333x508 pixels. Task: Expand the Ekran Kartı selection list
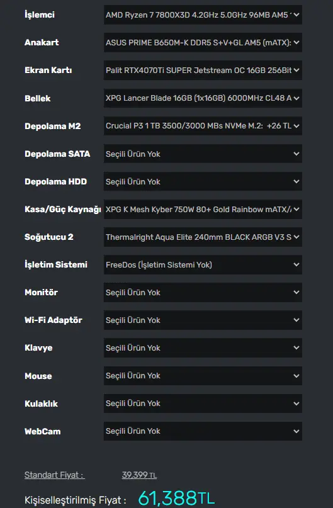tap(203, 70)
